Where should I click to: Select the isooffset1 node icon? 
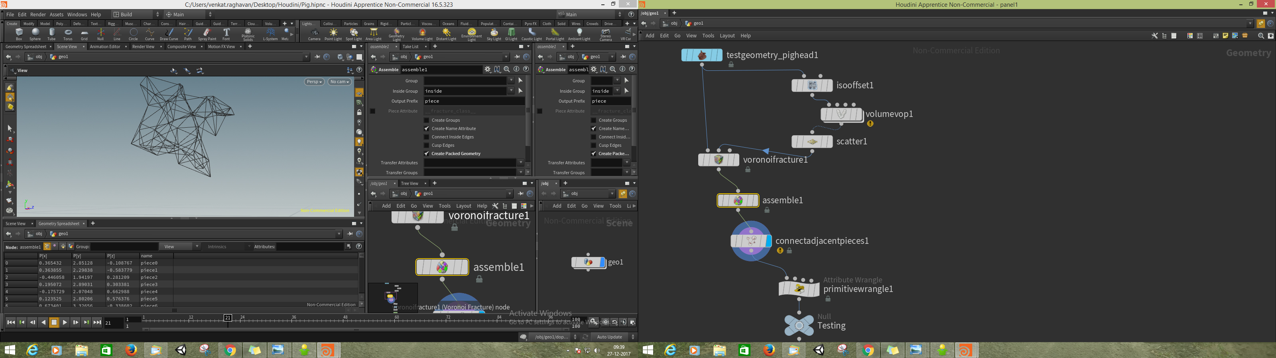[x=812, y=86]
